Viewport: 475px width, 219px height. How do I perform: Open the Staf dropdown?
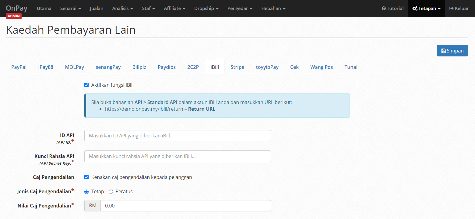148,8
